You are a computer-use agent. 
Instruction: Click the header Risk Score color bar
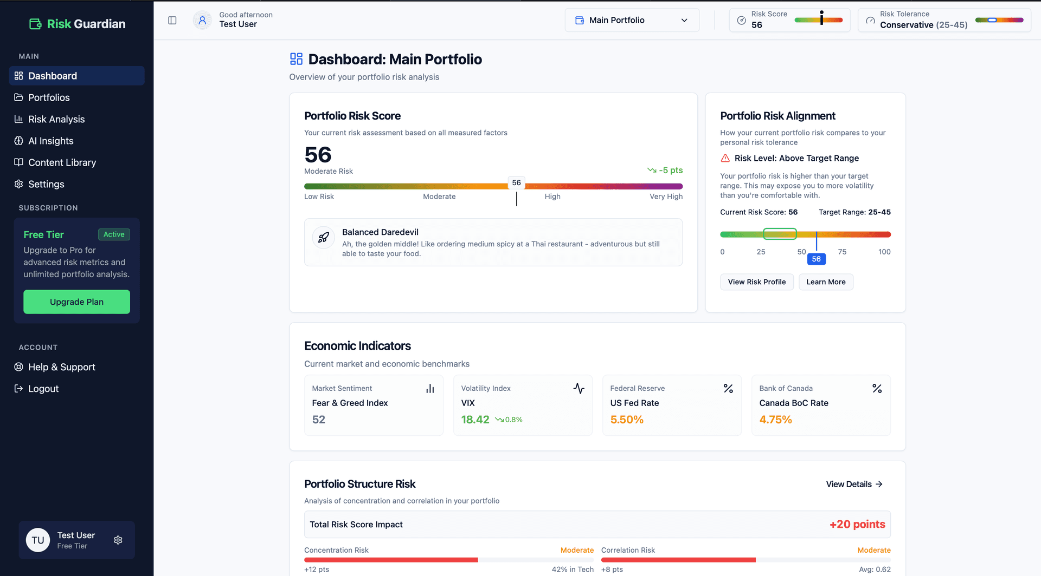tap(819, 20)
